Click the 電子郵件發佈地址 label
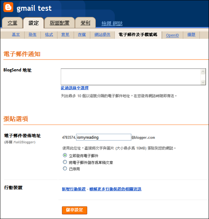The height and width of the screenshot is (219, 209). [x=22, y=136]
